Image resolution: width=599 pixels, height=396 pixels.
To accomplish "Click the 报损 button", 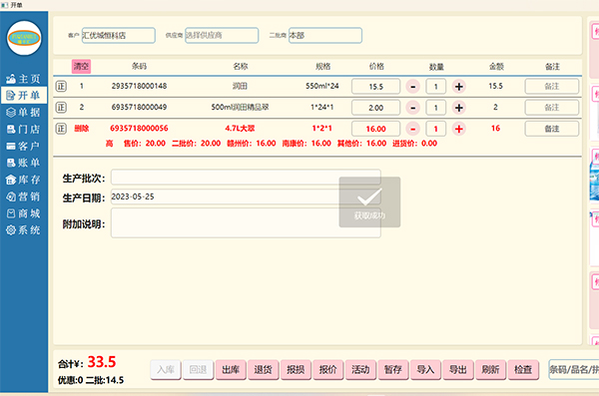I will [296, 370].
